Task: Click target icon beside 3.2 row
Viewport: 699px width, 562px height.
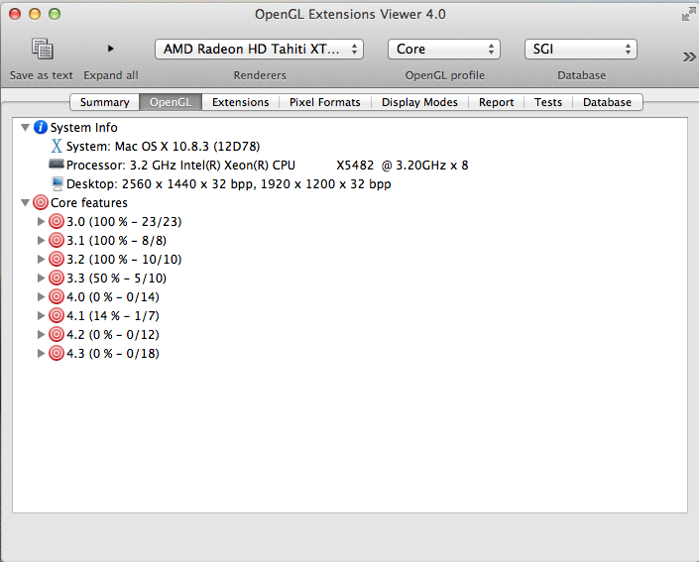Action: click(57, 259)
